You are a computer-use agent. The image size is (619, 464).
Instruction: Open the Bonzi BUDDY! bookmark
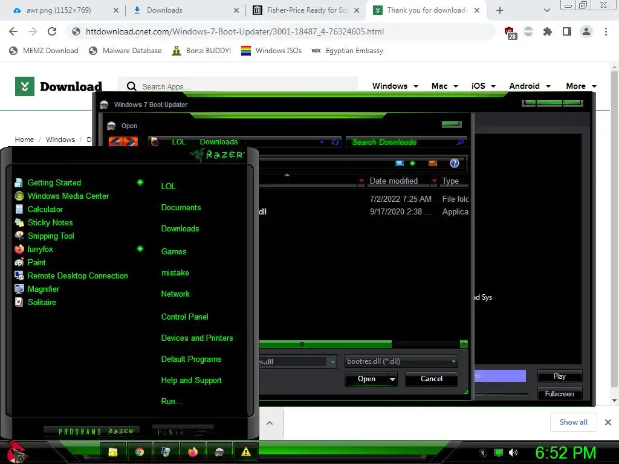pos(201,51)
